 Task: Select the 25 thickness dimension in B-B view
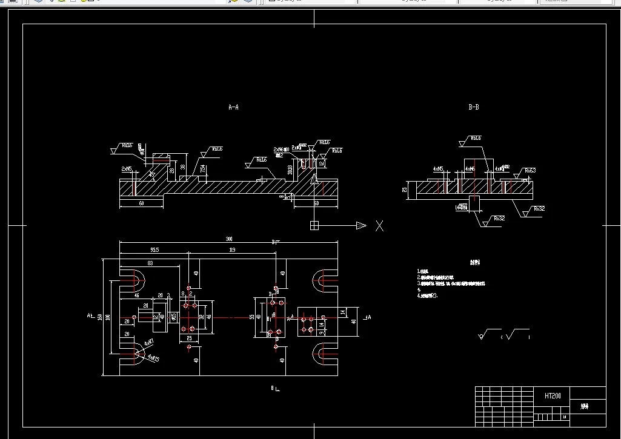[404, 190]
